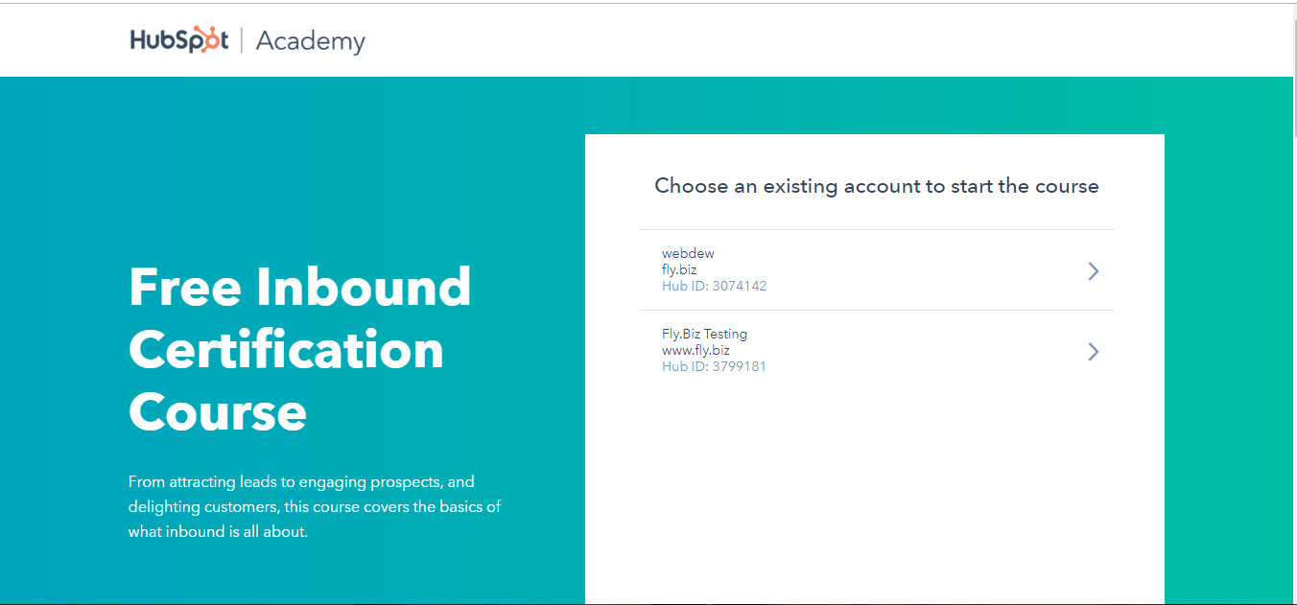Open the Fly.Biz Testing chevron arrow
Image resolution: width=1297 pixels, height=605 pixels.
(x=1093, y=352)
